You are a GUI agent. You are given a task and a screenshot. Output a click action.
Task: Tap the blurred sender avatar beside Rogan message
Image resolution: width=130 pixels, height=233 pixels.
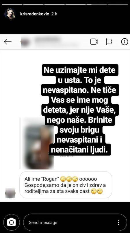10,193
